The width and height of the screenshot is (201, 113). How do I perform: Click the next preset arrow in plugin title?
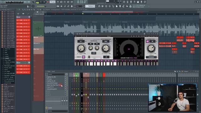tap(153, 34)
